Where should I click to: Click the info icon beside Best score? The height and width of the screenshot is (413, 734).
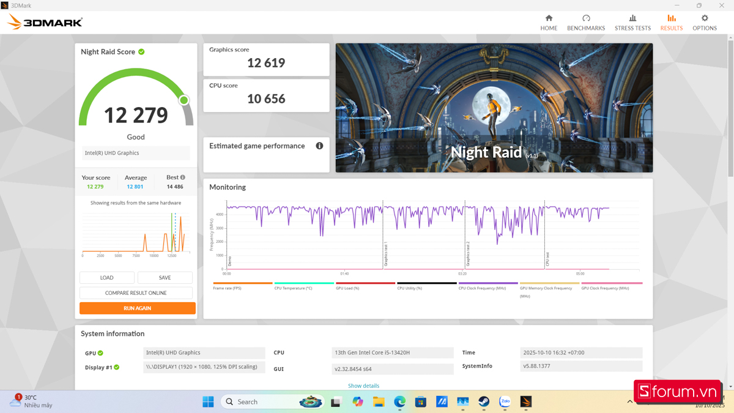pos(183,177)
